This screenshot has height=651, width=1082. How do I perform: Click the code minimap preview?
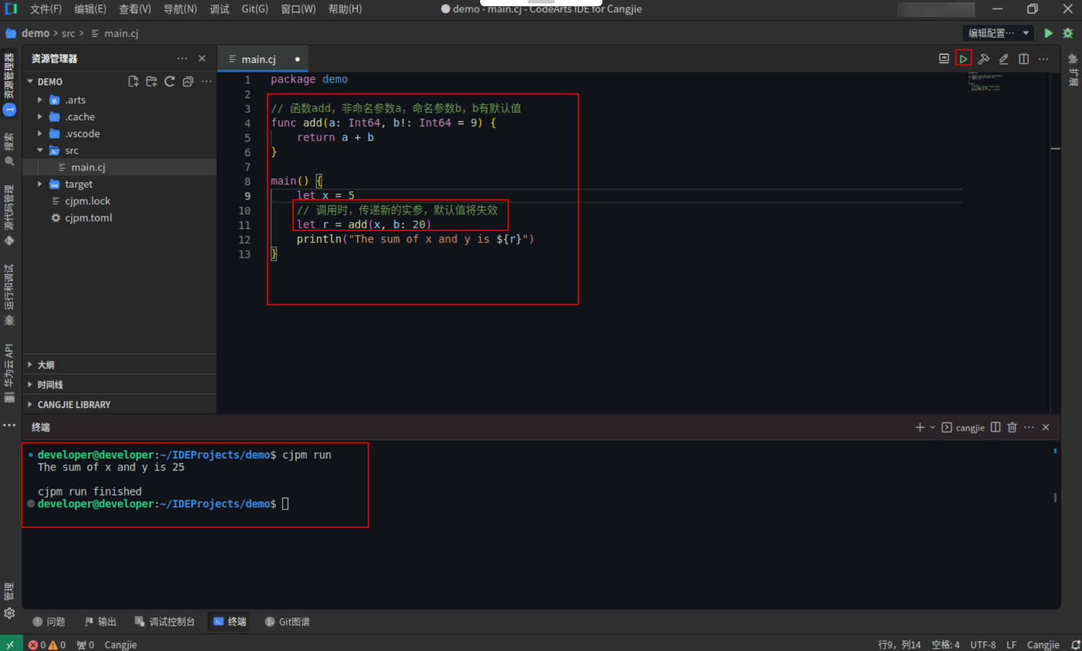[985, 82]
